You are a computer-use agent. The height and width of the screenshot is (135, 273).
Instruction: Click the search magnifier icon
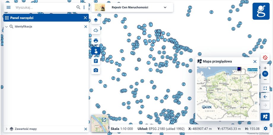tap(78, 7)
